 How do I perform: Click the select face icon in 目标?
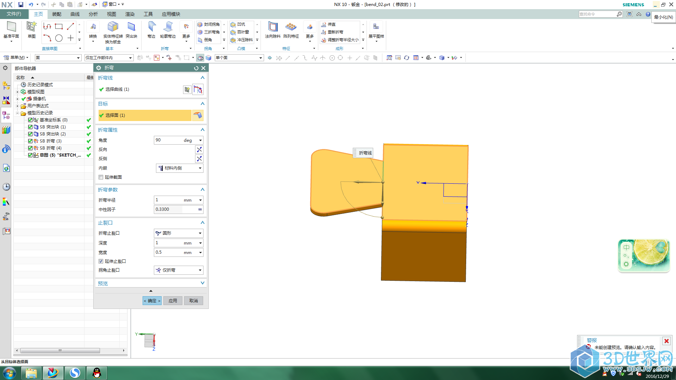[198, 115]
